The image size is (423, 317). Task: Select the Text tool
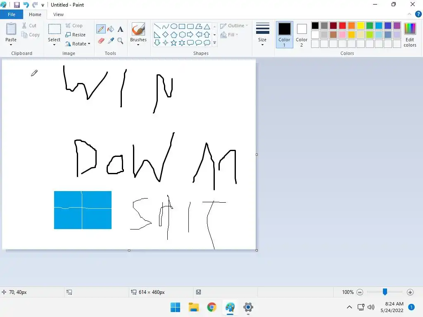pyautogui.click(x=120, y=29)
